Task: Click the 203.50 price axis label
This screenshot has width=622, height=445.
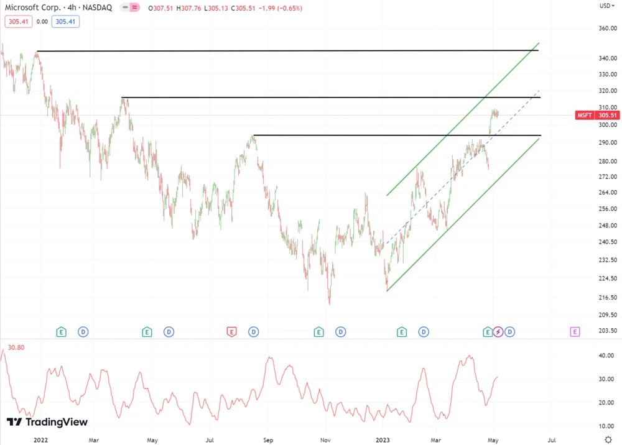Action: click(608, 331)
